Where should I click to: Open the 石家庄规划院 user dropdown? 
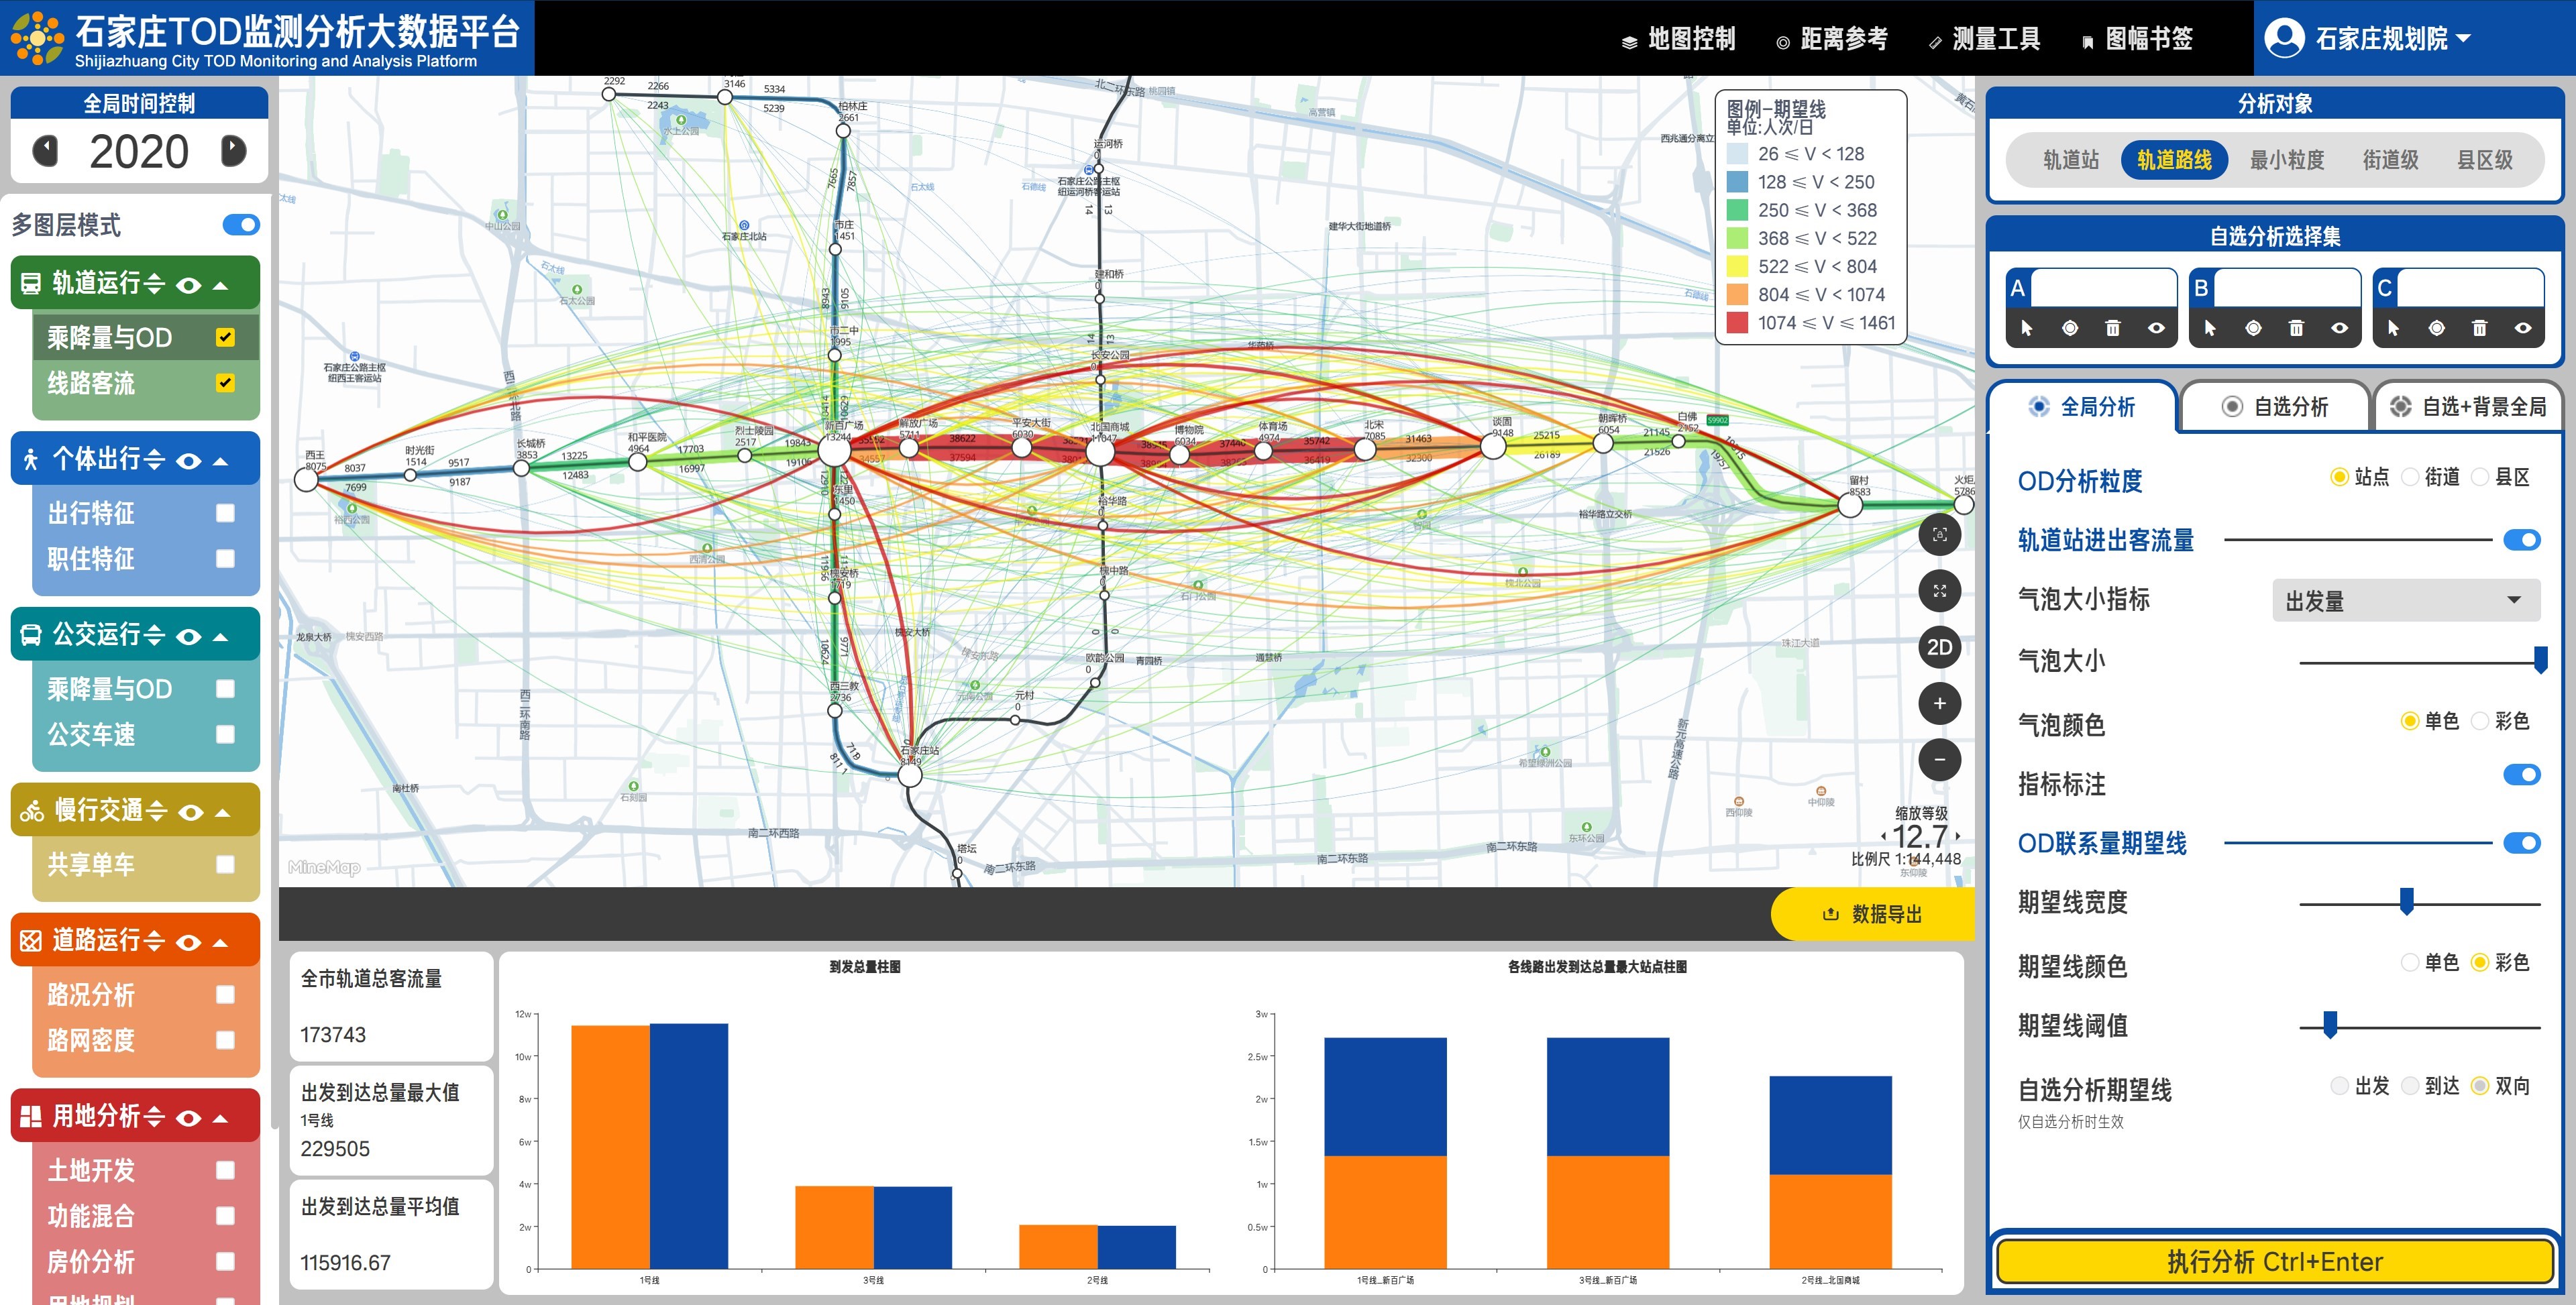(2368, 39)
